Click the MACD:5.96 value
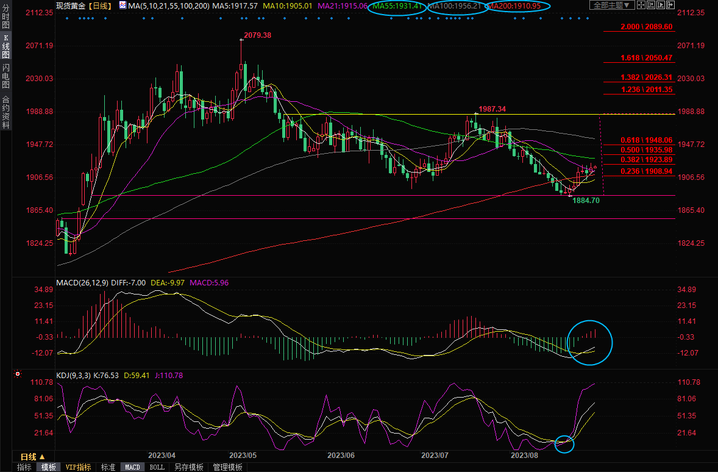The width and height of the screenshot is (718, 472). click(209, 283)
